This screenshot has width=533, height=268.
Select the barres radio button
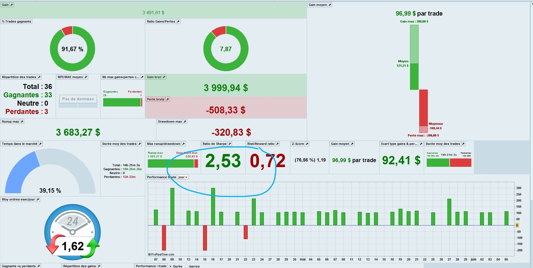[187, 266]
